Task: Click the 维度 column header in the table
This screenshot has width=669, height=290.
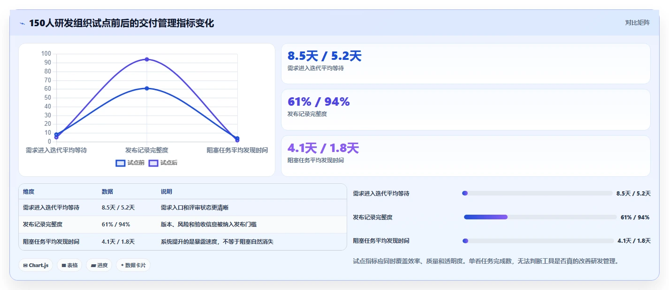Action: [x=29, y=192]
